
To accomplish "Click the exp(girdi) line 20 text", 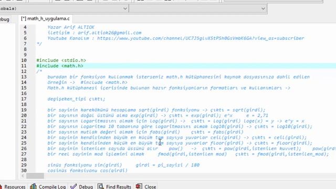I will pos(157,115).
